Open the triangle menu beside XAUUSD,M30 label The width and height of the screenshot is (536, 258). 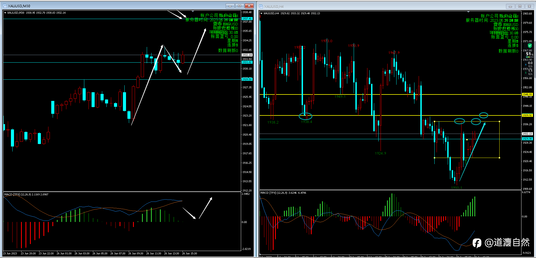tap(5, 13)
